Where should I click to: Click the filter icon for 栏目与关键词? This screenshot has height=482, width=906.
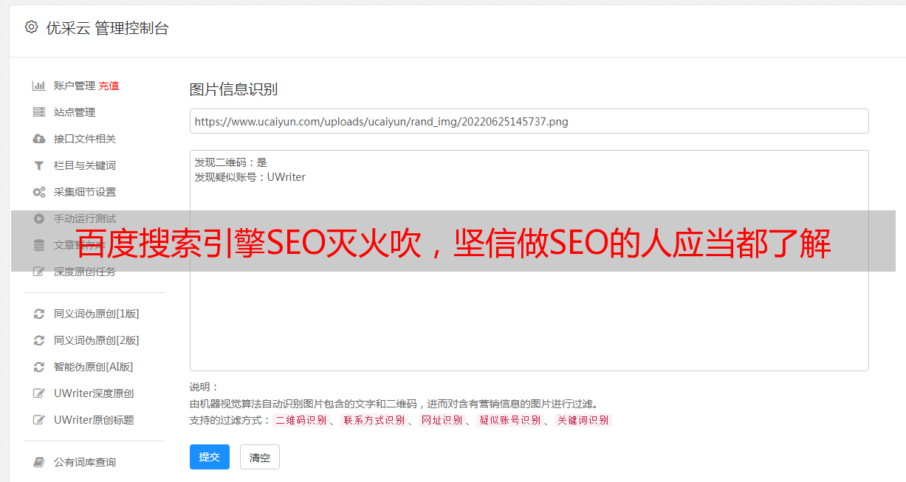point(39,165)
